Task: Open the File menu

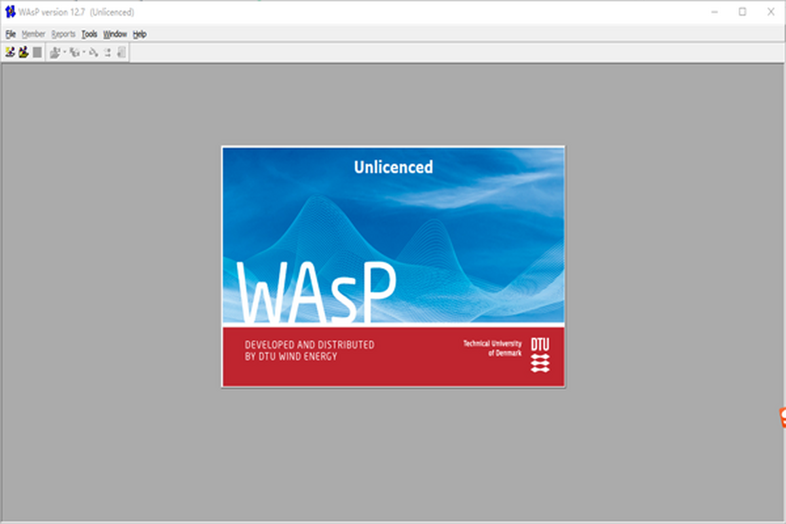Action: point(10,34)
